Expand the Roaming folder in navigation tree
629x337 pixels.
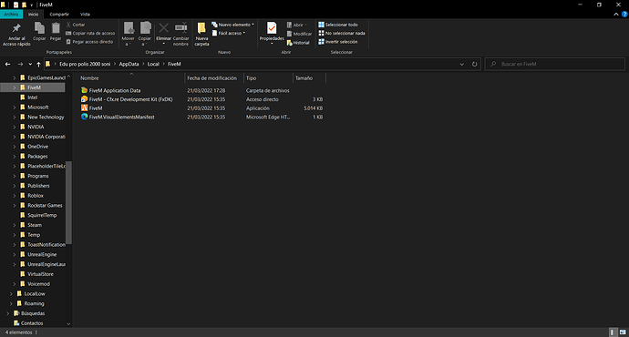click(x=11, y=303)
